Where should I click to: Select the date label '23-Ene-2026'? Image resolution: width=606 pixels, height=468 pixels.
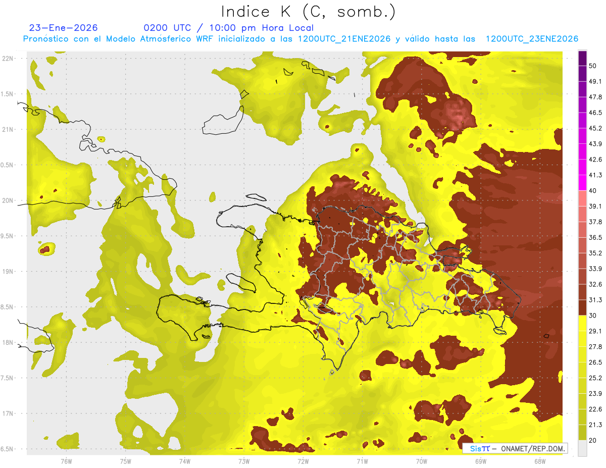tap(64, 28)
